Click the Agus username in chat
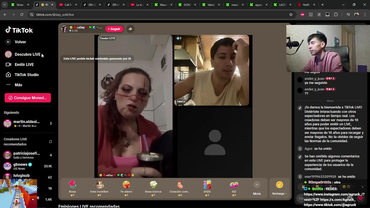The height and width of the screenshot is (208, 370). tap(308, 148)
